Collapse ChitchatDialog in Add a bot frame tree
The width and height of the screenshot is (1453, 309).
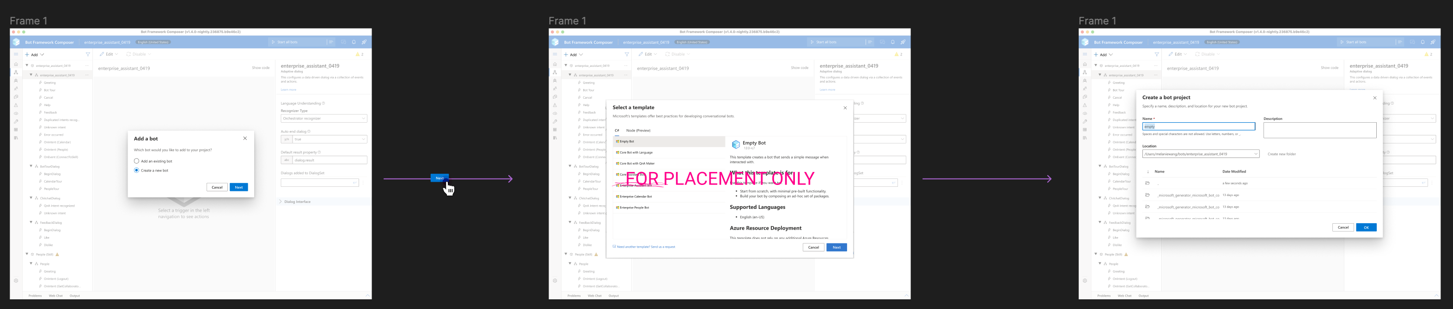click(x=31, y=197)
